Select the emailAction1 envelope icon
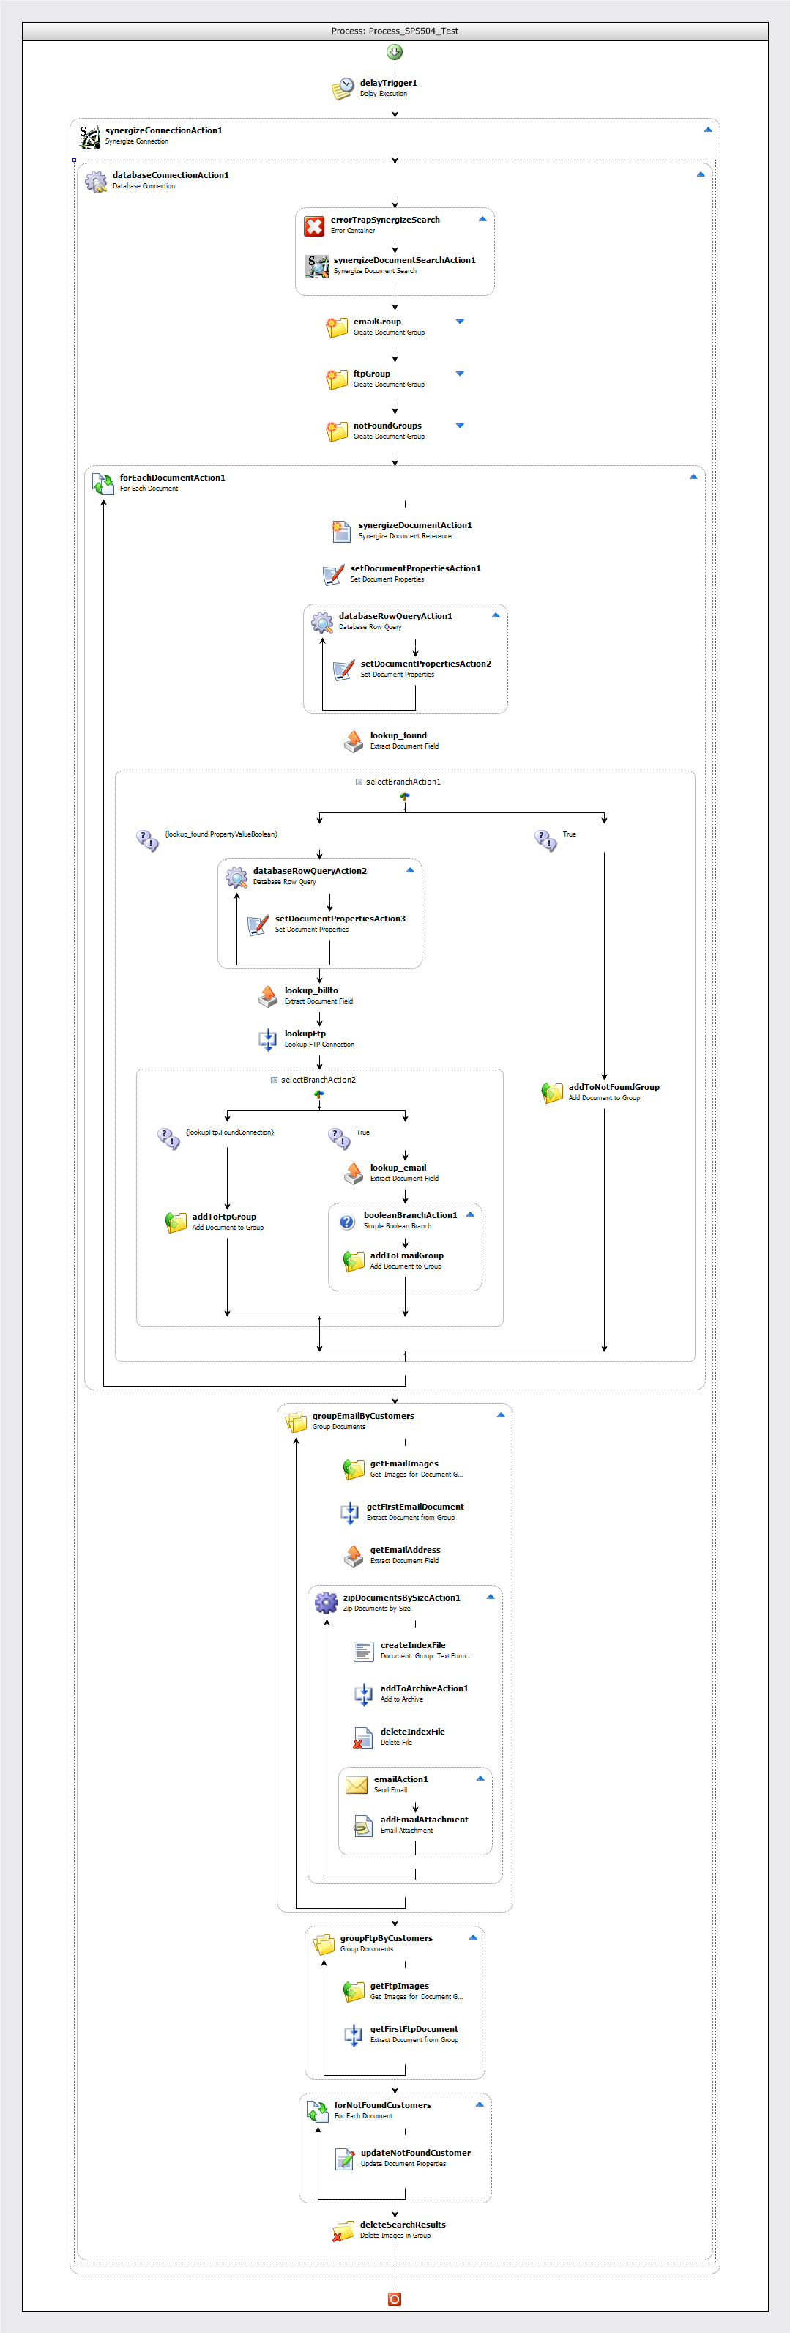Image resolution: width=790 pixels, height=2333 pixels. click(x=357, y=1784)
